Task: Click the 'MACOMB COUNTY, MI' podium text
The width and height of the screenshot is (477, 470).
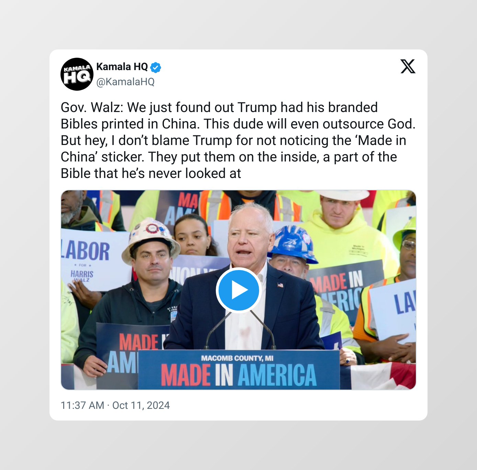Action: pos(237,358)
